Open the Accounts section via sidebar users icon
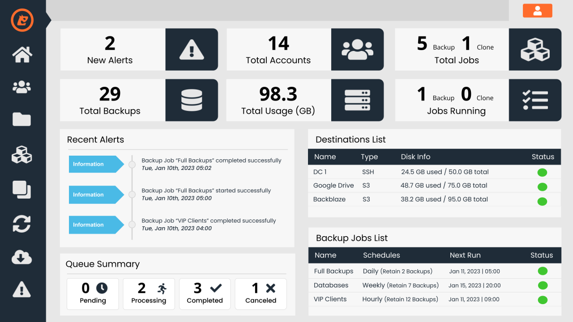Image resolution: width=573 pixels, height=322 pixels. pyautogui.click(x=22, y=87)
